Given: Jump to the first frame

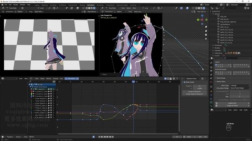Looking at the screenshot, I should tap(99, 137).
